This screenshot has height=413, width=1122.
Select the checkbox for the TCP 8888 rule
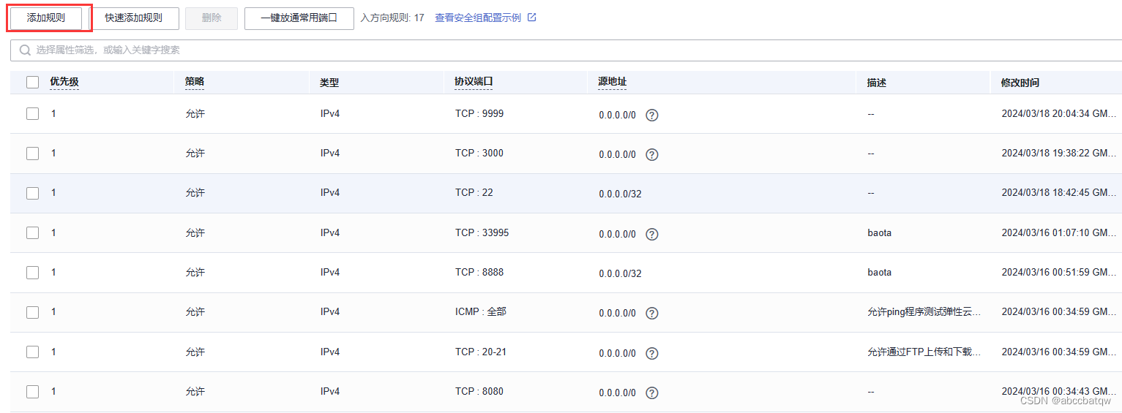click(32, 273)
